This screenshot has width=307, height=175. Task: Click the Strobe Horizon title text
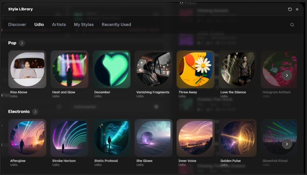pyautogui.click(x=64, y=161)
